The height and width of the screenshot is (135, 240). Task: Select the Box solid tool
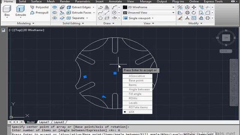pos(7,10)
